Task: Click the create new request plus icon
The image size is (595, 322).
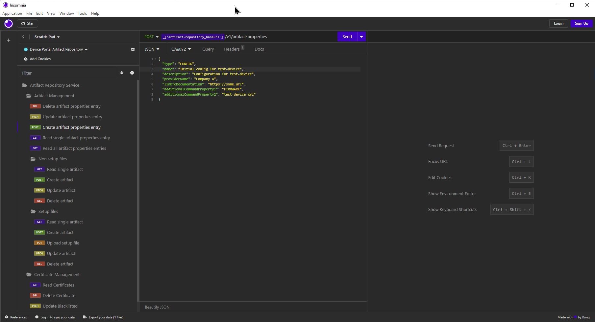Action: [x=132, y=73]
